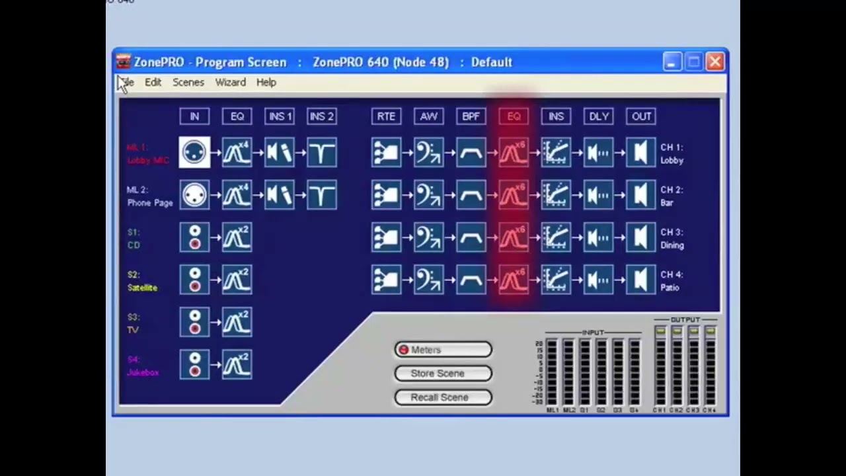Open the highlighted CH 1 Lobby output EQ

(x=514, y=153)
